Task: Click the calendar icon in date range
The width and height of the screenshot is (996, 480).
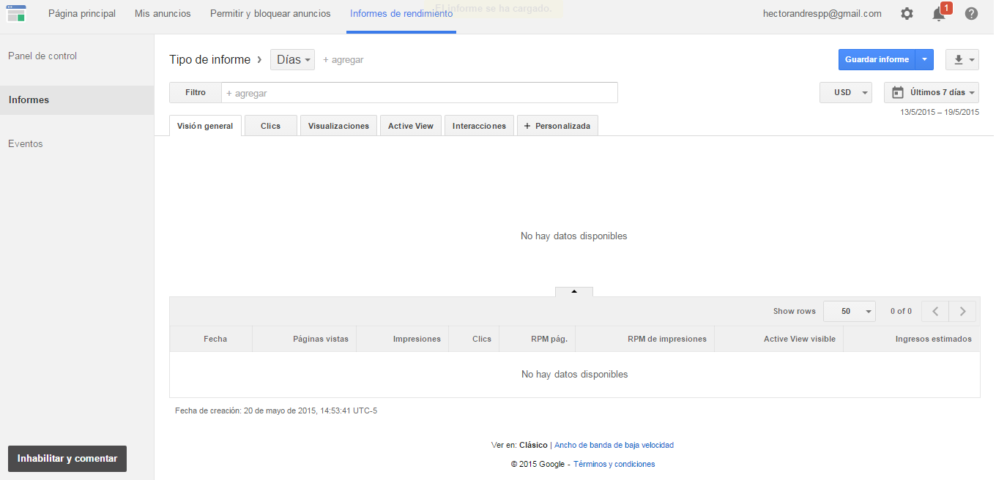Action: (x=898, y=92)
